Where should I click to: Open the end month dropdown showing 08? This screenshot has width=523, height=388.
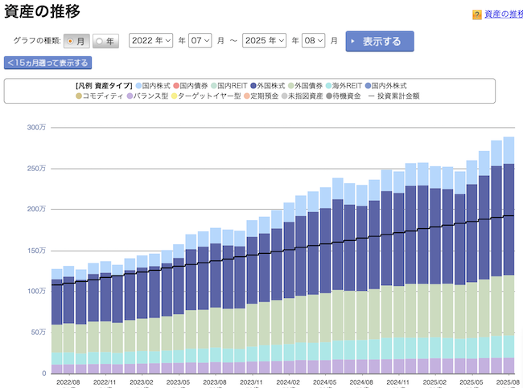point(315,40)
